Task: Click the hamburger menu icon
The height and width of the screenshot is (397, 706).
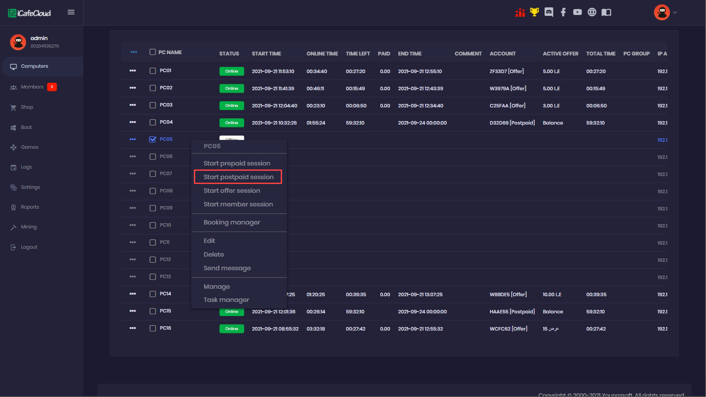Action: click(x=71, y=12)
